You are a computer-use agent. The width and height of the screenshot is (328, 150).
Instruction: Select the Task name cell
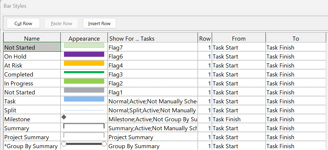[32, 101]
